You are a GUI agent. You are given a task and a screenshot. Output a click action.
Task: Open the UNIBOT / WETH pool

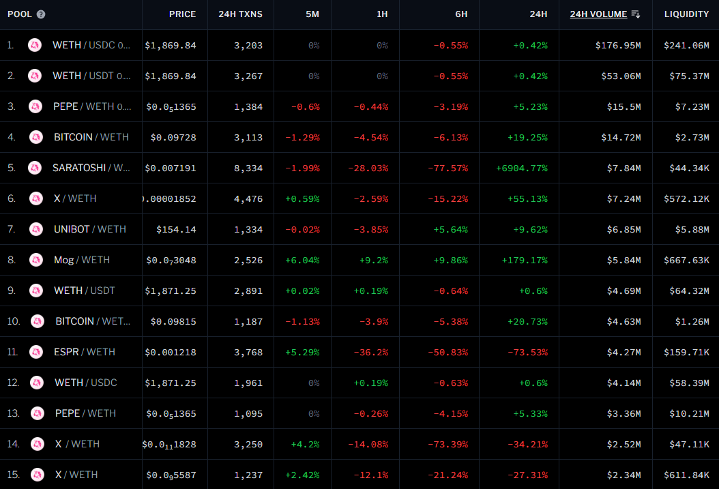coord(90,229)
